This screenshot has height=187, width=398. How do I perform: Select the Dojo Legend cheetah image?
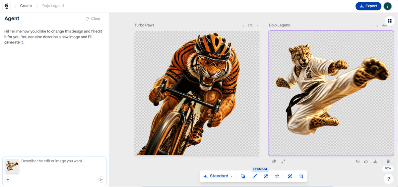coord(331,93)
